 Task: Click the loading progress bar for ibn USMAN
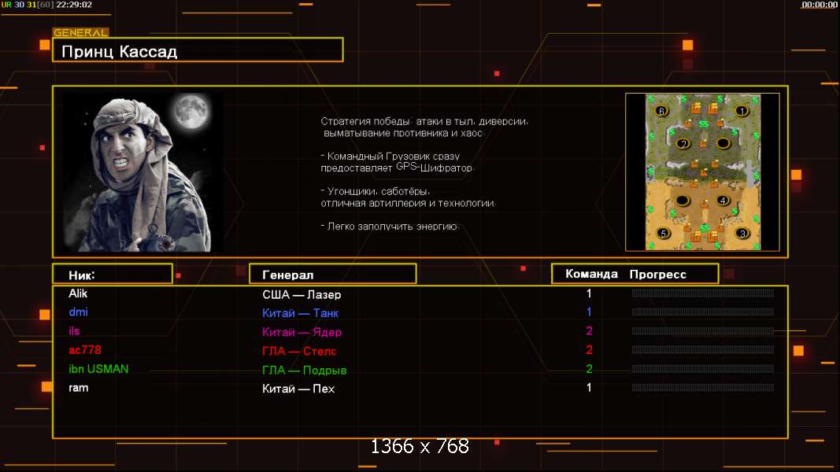click(703, 369)
